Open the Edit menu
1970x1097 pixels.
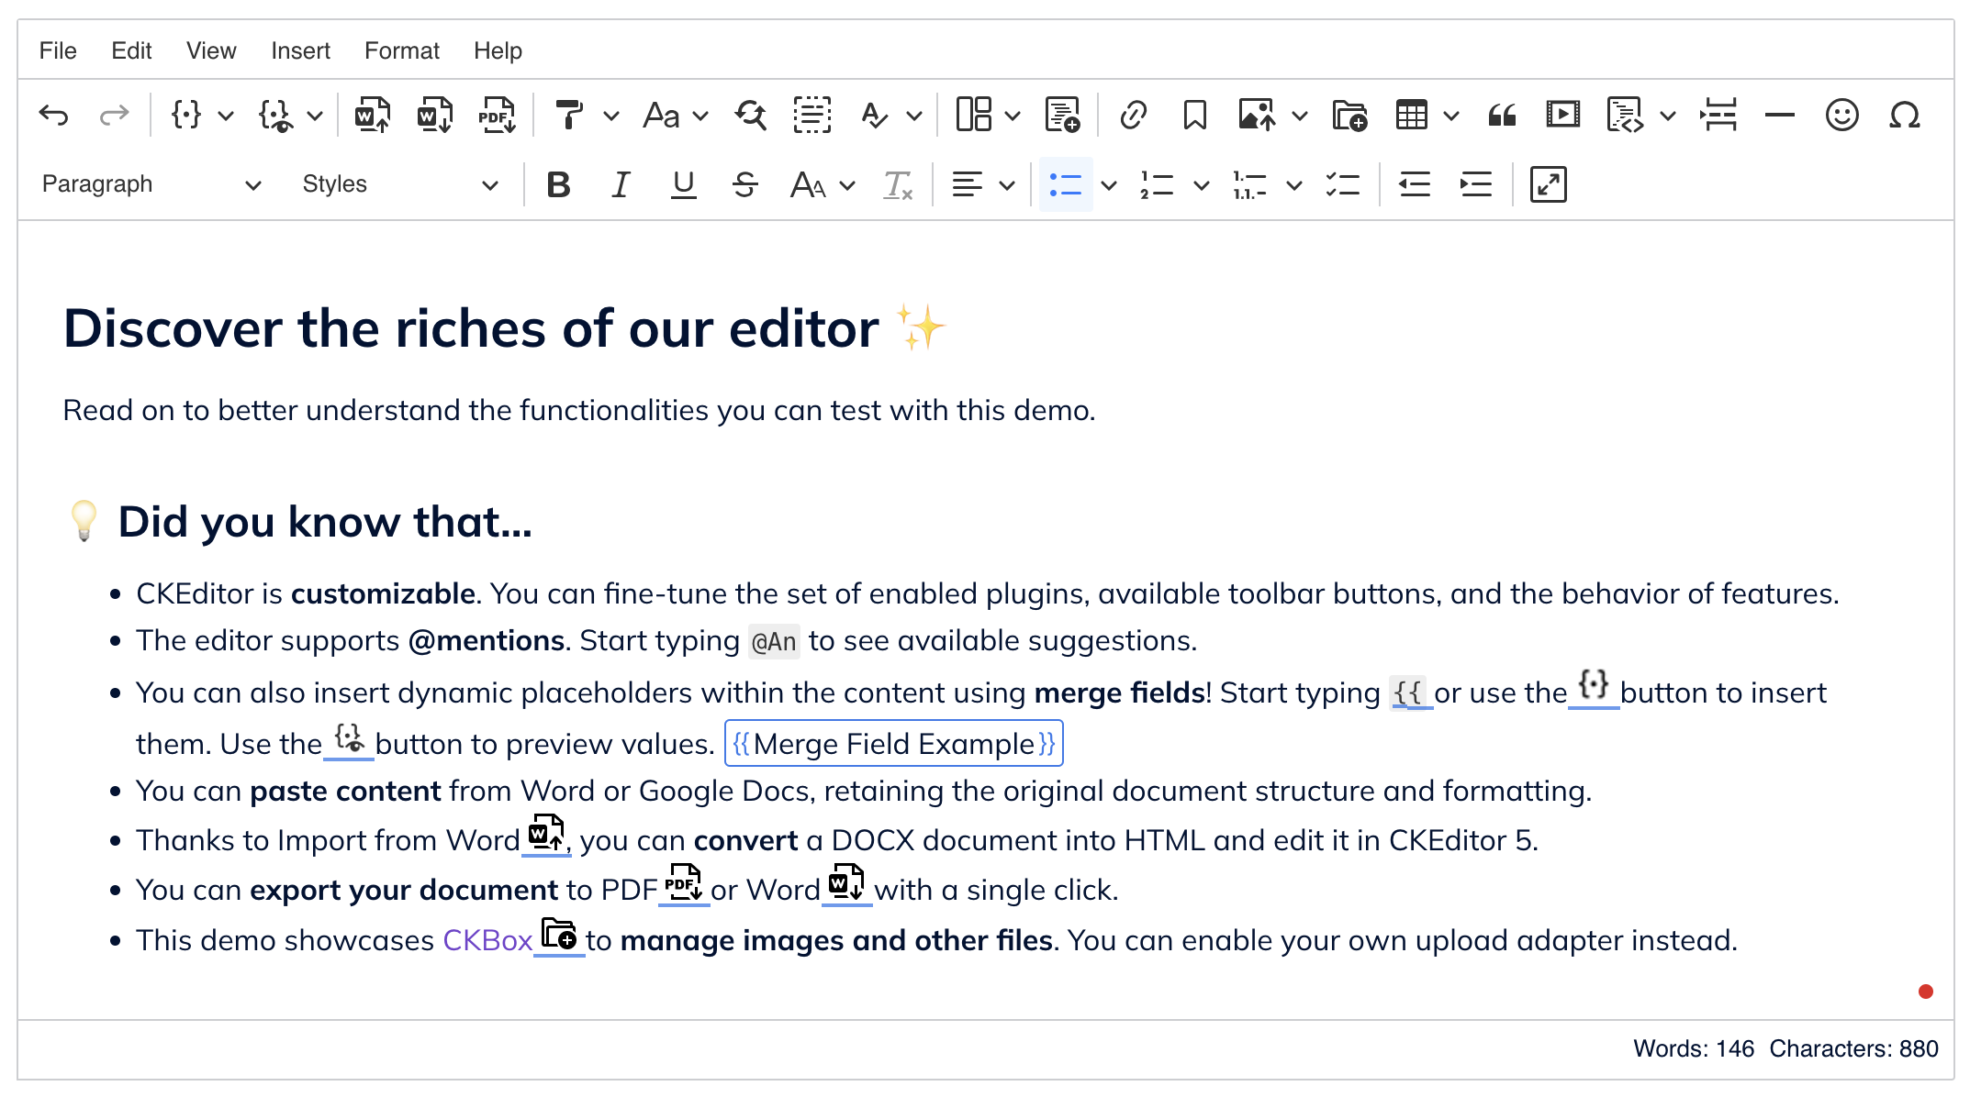click(x=131, y=50)
